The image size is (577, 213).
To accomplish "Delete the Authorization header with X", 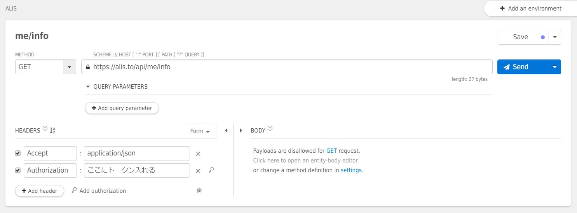I will [198, 171].
